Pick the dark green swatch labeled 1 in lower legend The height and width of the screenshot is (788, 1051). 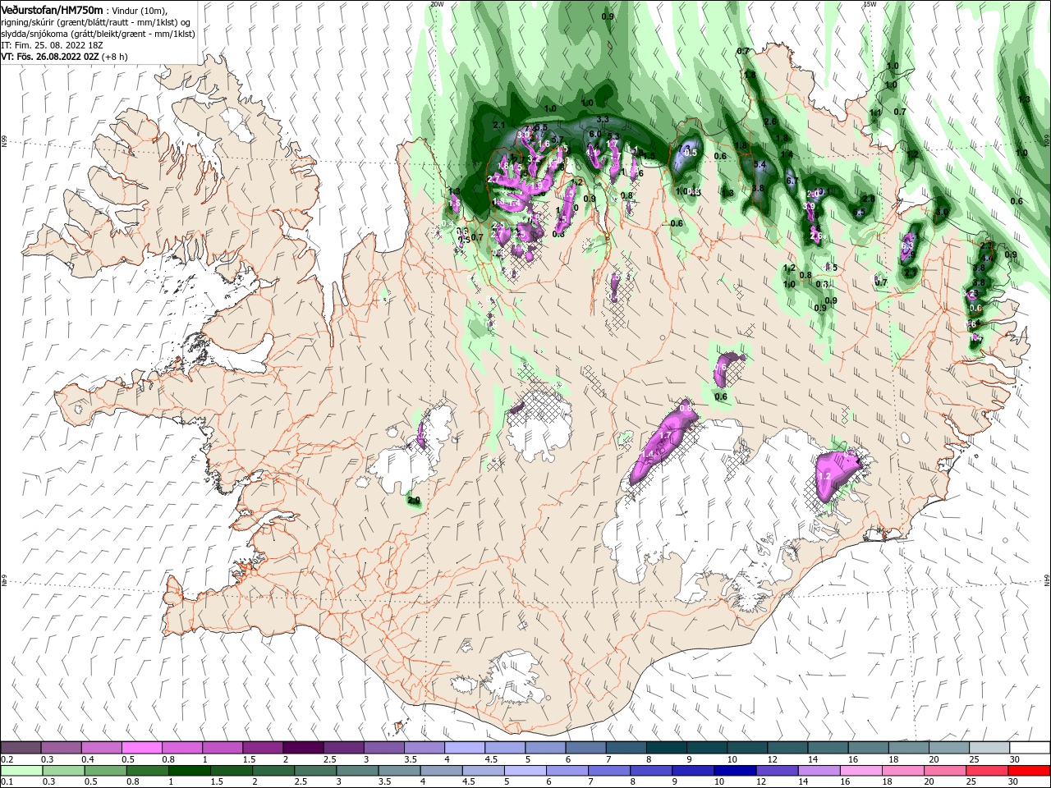[x=190, y=771]
